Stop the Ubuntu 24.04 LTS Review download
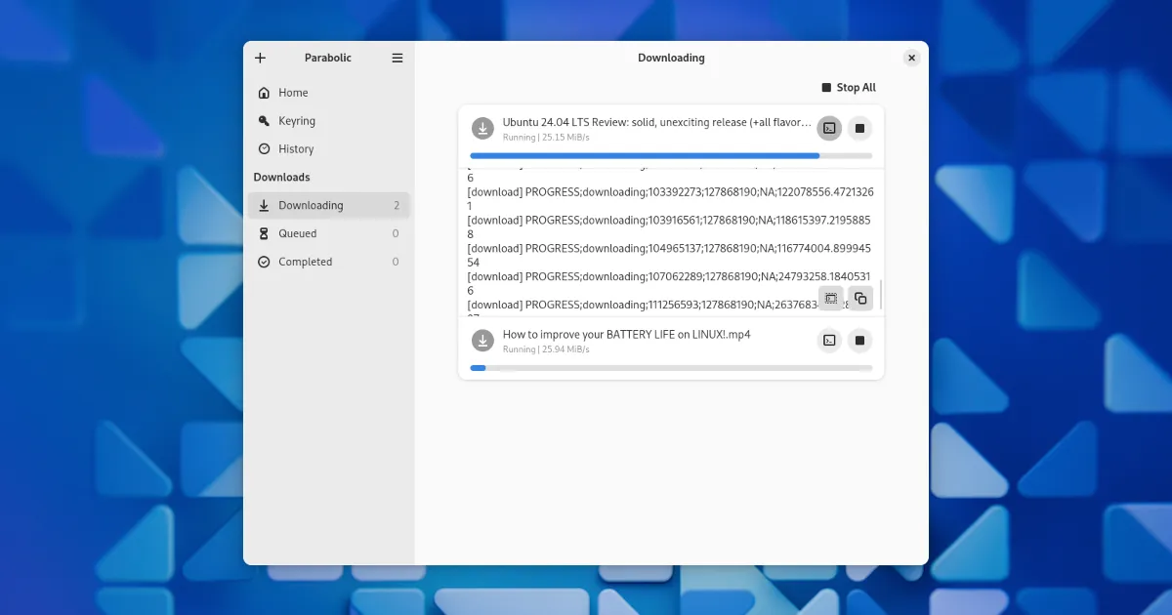The width and height of the screenshot is (1172, 615). pos(859,129)
